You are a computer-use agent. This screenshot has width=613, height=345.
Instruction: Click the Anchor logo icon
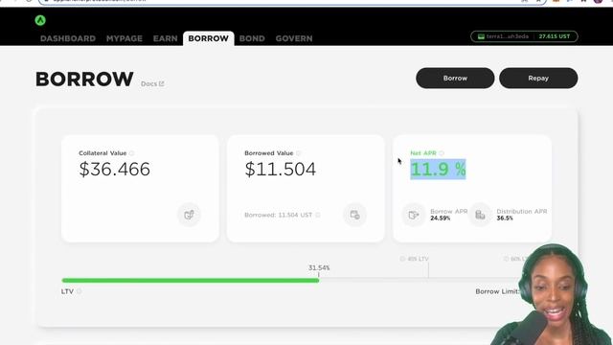pos(40,20)
